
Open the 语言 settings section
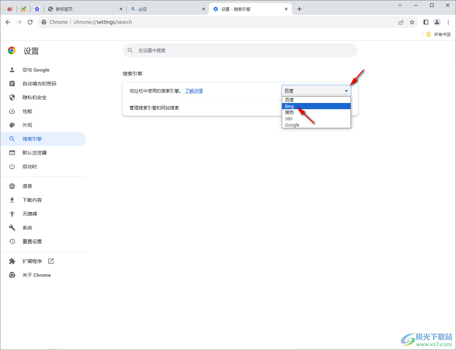tap(43, 186)
